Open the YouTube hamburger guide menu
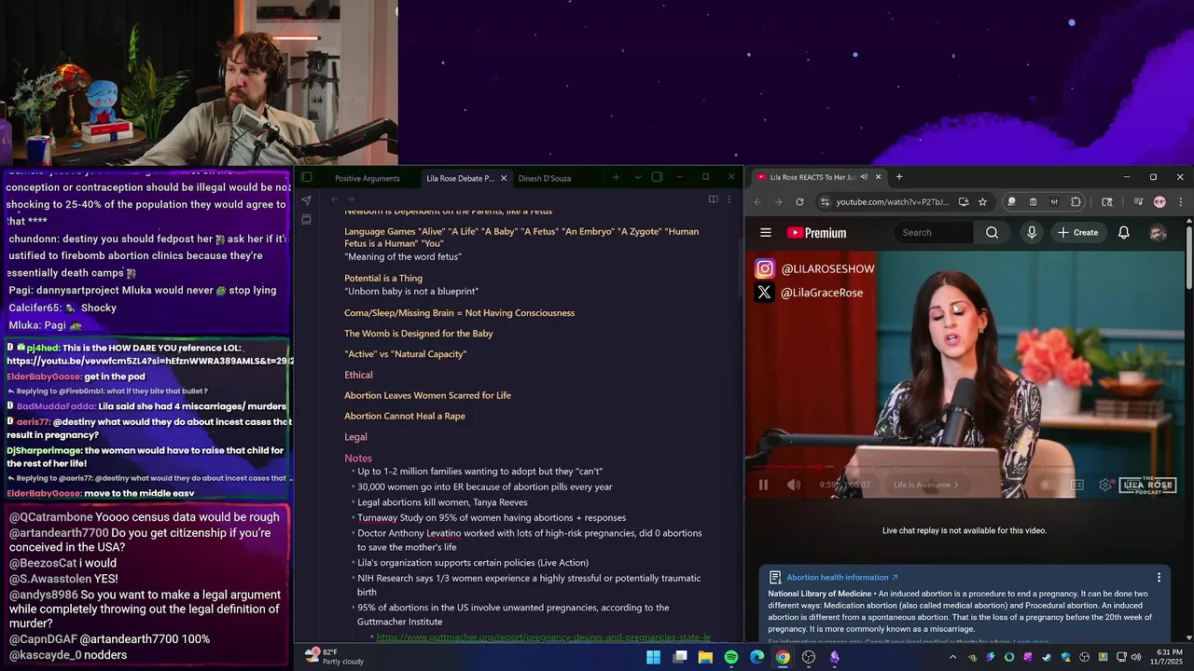Viewport: 1194px width, 671px height. [x=765, y=233]
